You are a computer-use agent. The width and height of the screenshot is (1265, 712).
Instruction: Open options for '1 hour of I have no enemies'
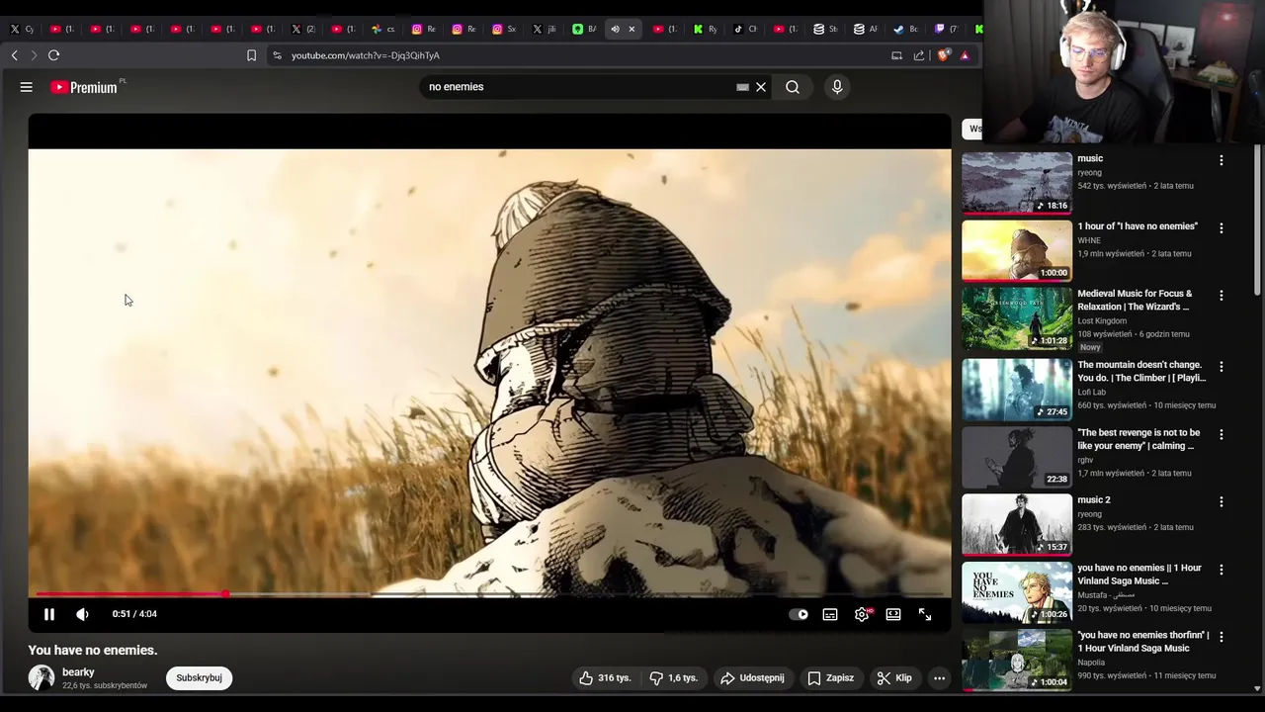point(1222,228)
